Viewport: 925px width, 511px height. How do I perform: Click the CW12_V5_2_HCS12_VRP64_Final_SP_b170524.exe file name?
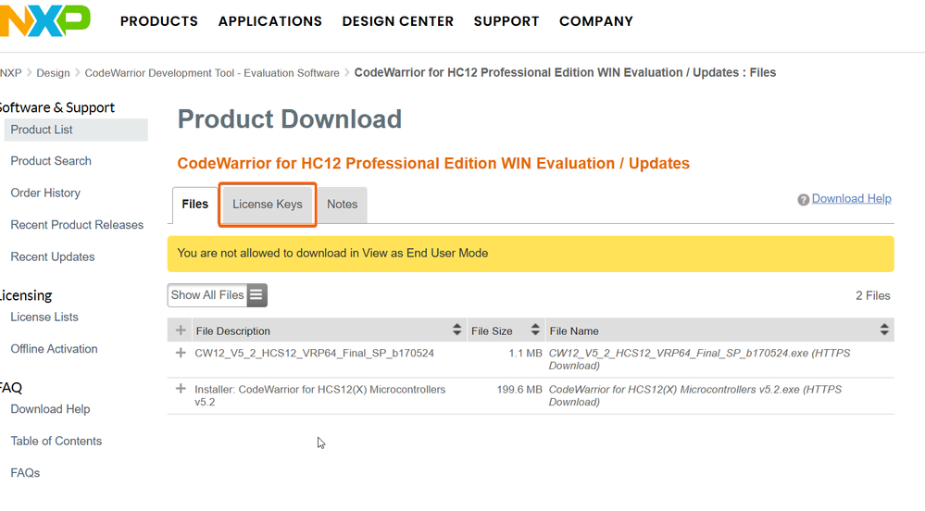tap(699, 359)
